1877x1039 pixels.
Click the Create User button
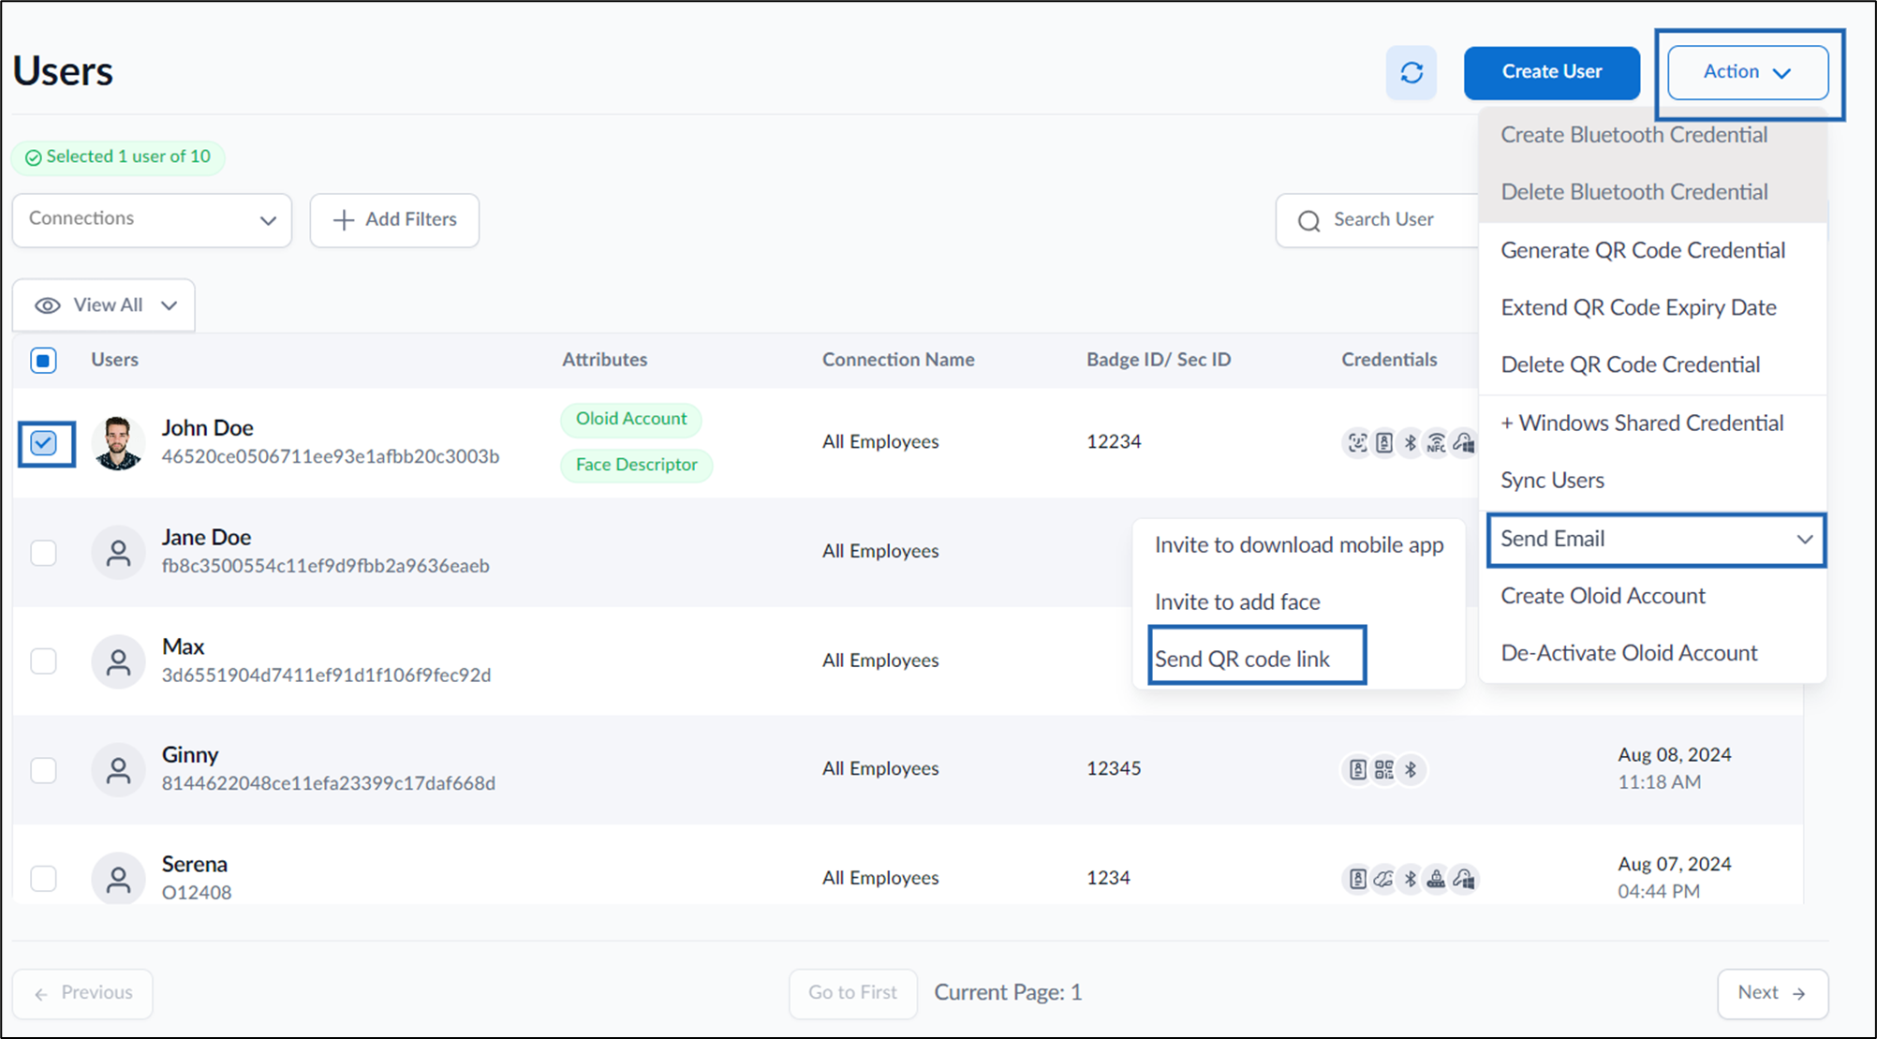[x=1551, y=72]
